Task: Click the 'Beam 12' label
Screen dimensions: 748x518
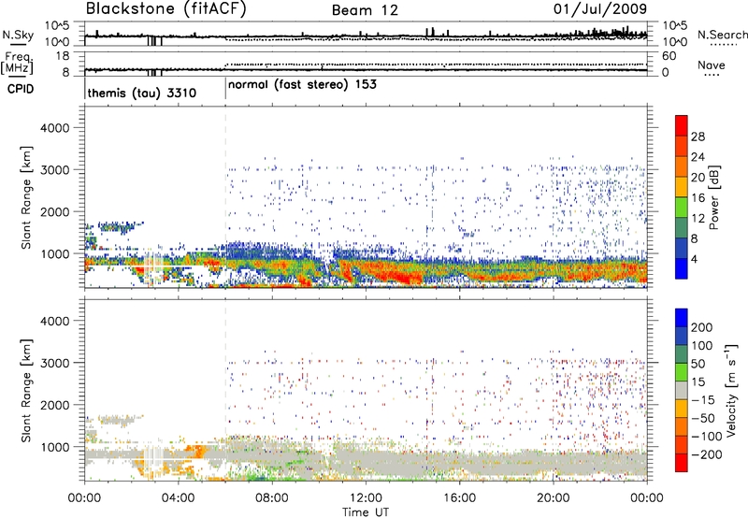Action: coord(365,10)
